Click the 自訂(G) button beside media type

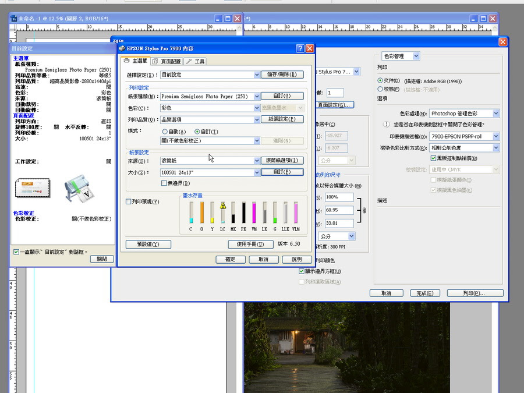(x=282, y=96)
